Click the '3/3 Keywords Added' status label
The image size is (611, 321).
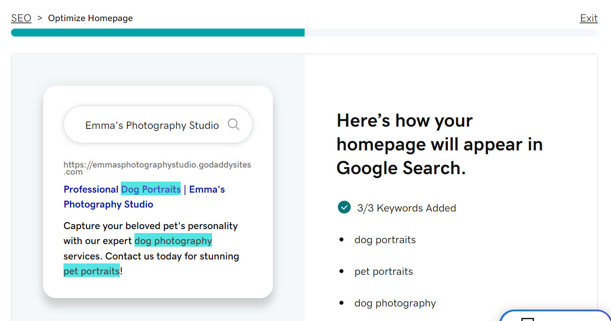tap(406, 208)
